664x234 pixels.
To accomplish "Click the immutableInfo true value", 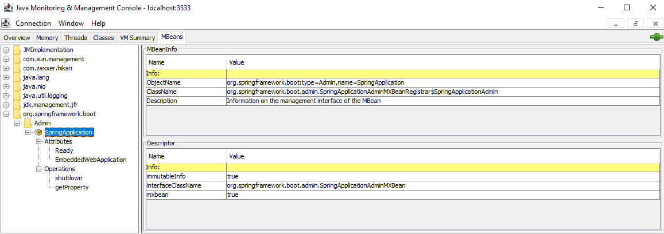I will click(x=443, y=176).
